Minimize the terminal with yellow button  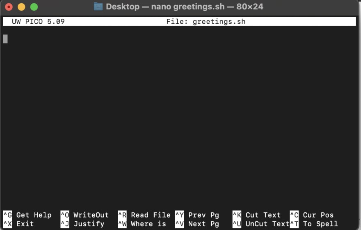(21, 7)
